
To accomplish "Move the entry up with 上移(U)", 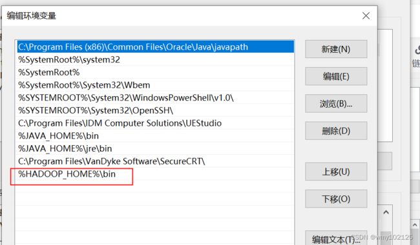I will (x=336, y=171).
